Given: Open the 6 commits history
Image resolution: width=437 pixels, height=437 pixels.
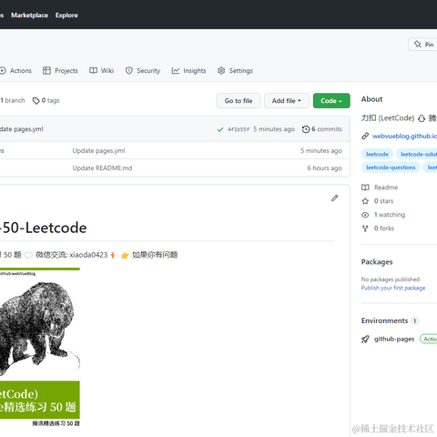Looking at the screenshot, I should (321, 129).
